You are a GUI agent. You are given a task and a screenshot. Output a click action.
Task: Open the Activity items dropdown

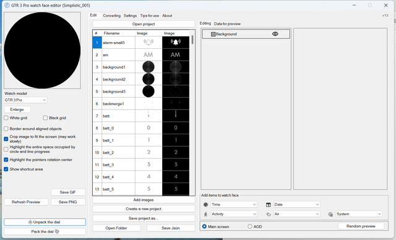click(x=234, y=214)
